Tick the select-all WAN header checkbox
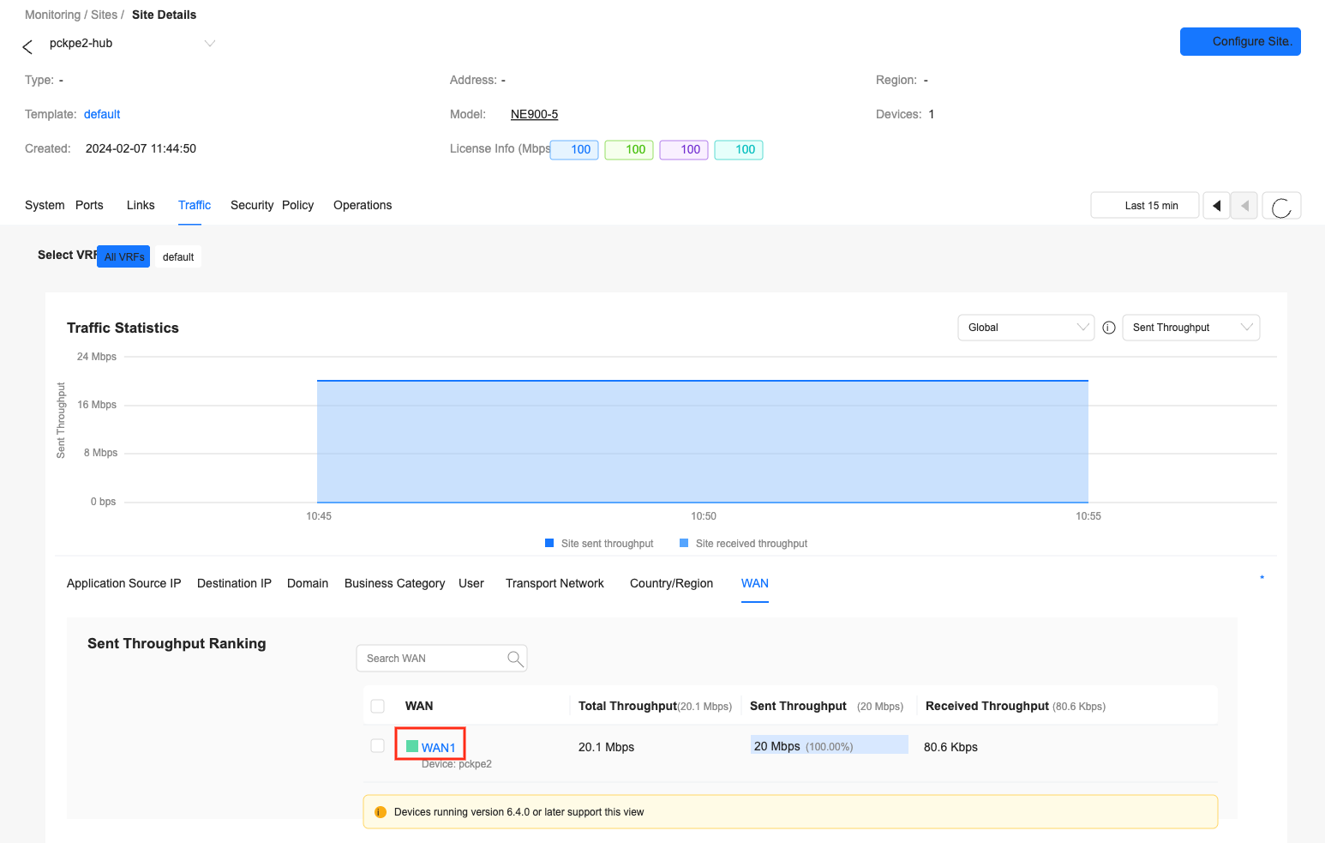Image resolution: width=1325 pixels, height=843 pixels. [x=378, y=707]
